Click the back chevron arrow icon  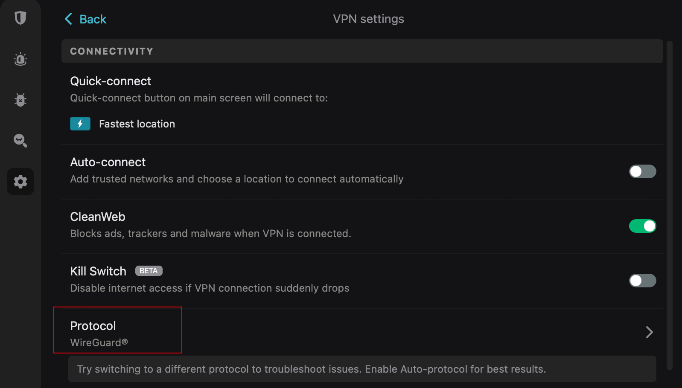click(68, 19)
